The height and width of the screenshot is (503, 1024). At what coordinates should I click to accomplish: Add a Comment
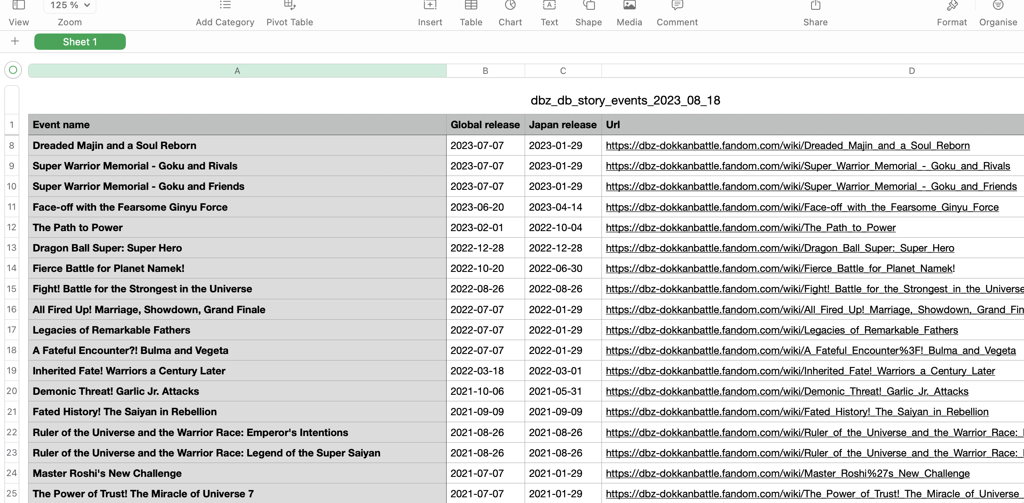tap(677, 5)
